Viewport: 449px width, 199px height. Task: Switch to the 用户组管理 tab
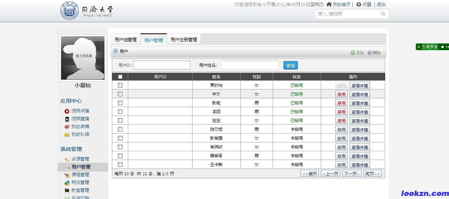125,40
